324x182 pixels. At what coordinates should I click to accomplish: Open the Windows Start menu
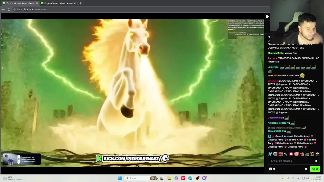coord(120,178)
